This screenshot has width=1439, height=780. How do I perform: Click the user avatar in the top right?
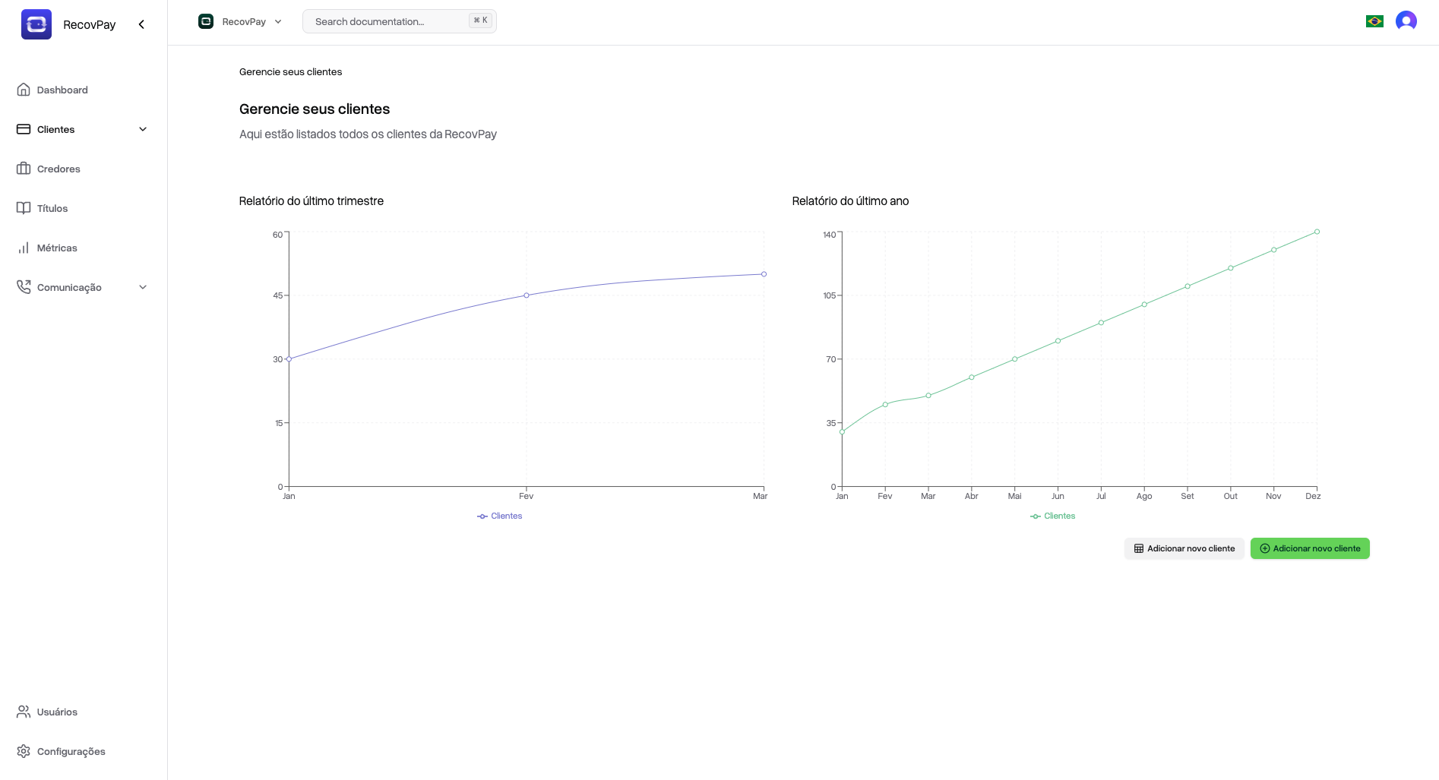pos(1406,21)
